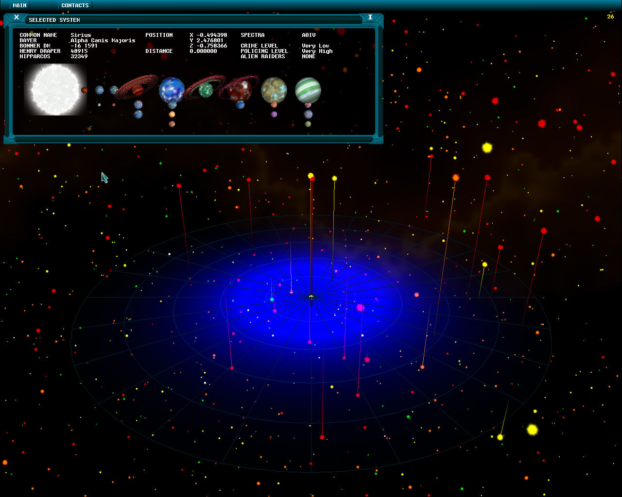Screen dimensions: 622x497
Task: Select the green-and-white striped gas giant
Action: [x=308, y=90]
